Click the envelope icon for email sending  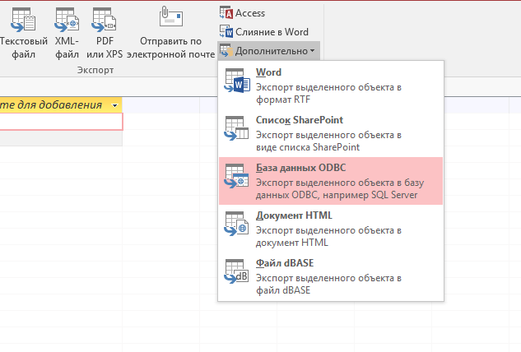[x=170, y=16]
